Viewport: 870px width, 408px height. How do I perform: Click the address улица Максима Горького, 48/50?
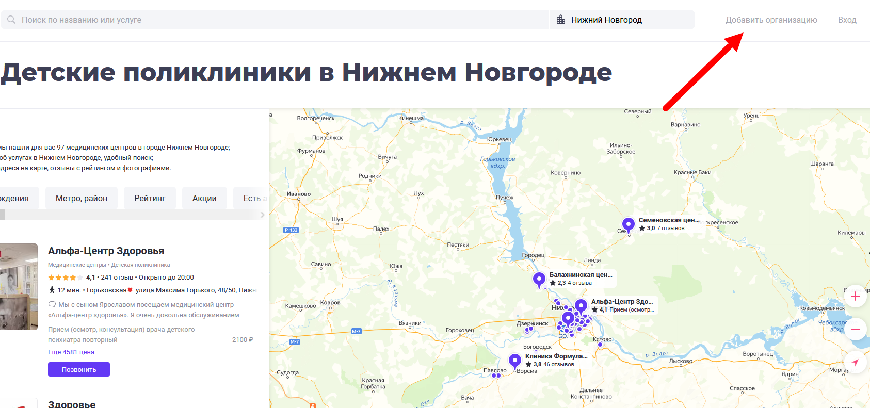click(196, 290)
